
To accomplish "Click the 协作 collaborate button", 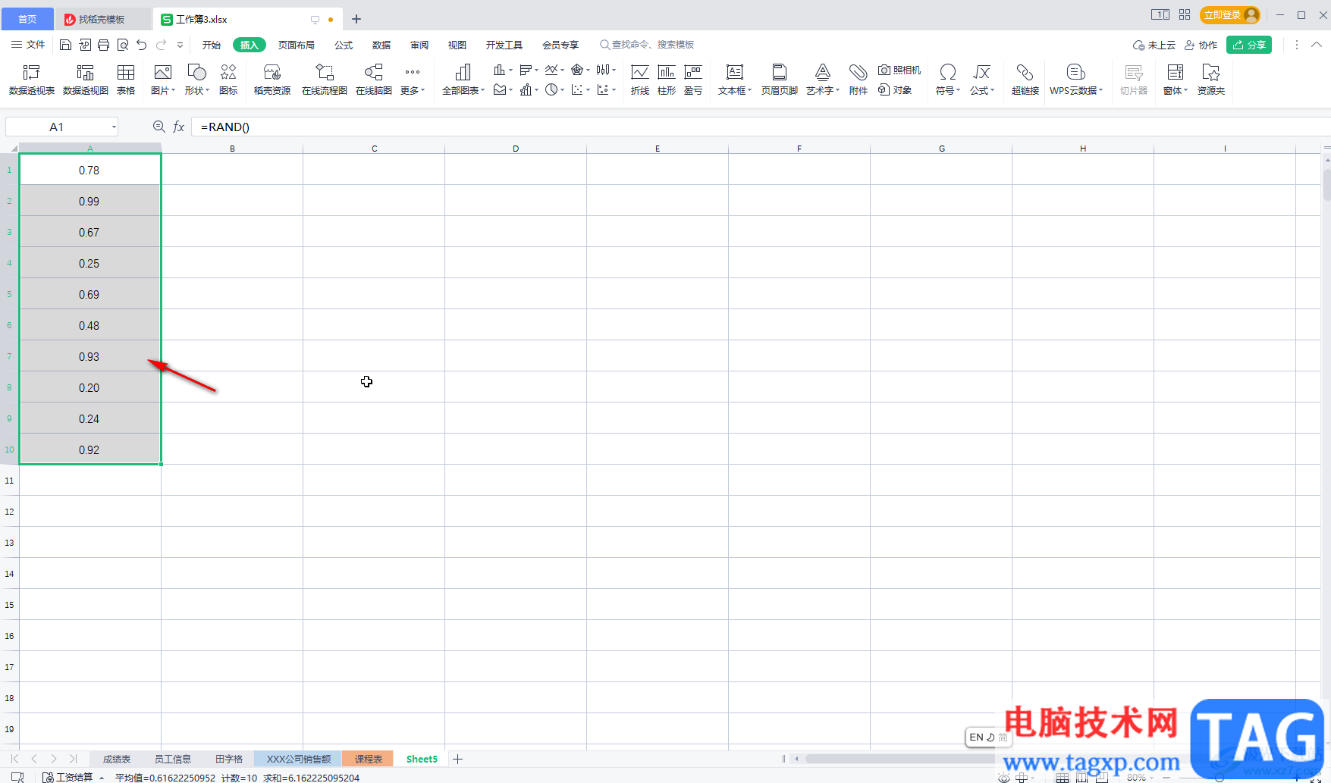I will 1201,45.
